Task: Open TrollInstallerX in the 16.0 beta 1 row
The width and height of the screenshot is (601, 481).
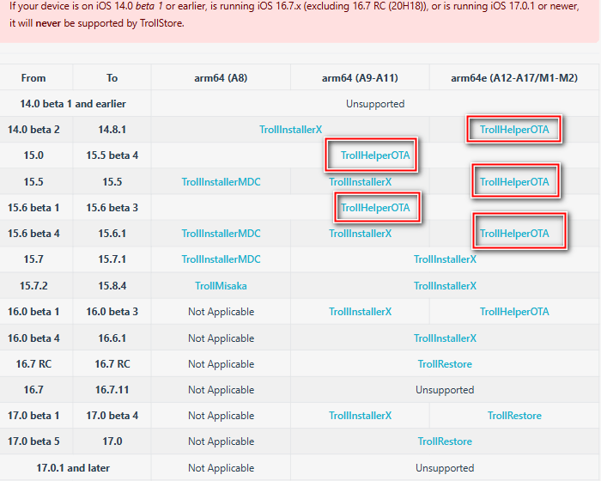Action: [x=360, y=312]
